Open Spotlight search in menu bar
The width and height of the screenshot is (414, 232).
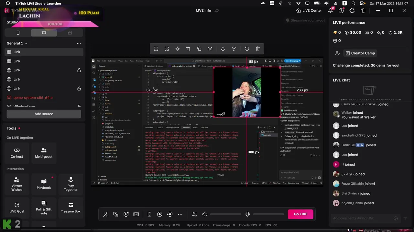[354, 4]
